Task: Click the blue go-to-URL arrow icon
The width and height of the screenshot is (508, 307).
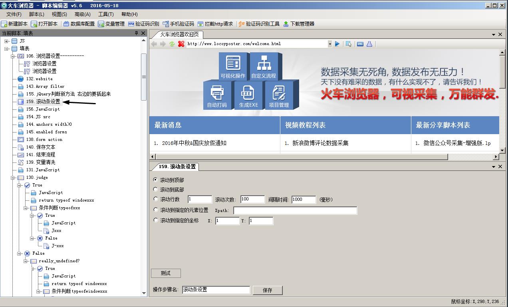Action: (x=337, y=44)
